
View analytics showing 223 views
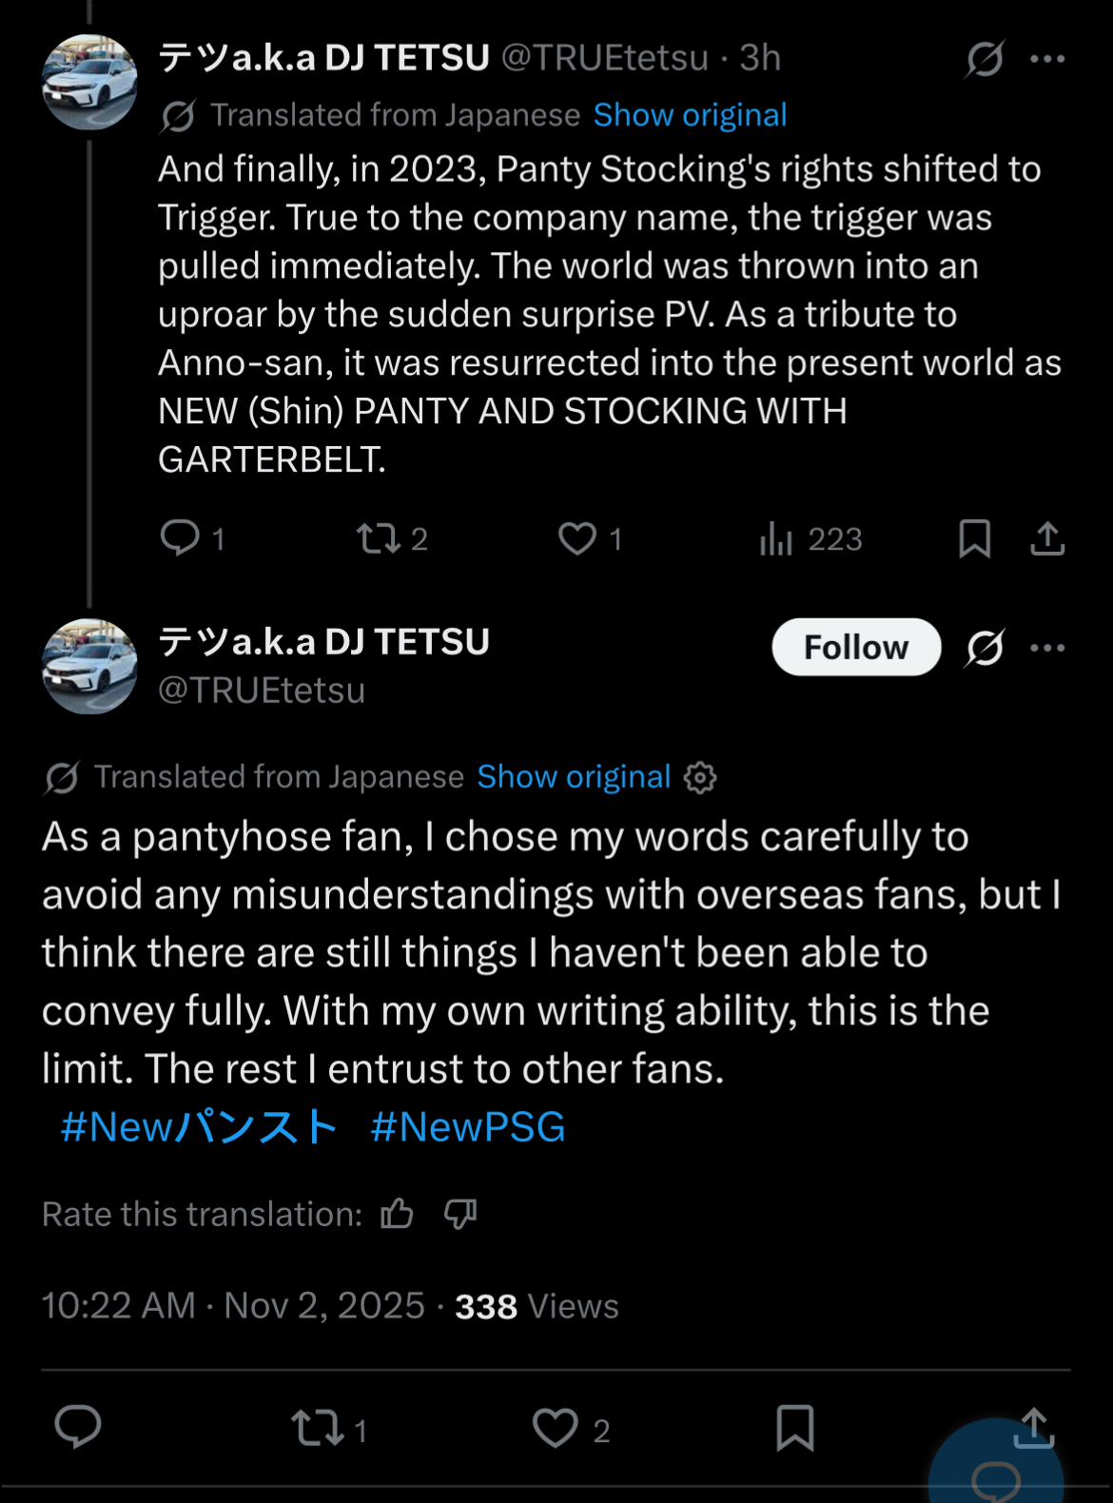pos(776,539)
